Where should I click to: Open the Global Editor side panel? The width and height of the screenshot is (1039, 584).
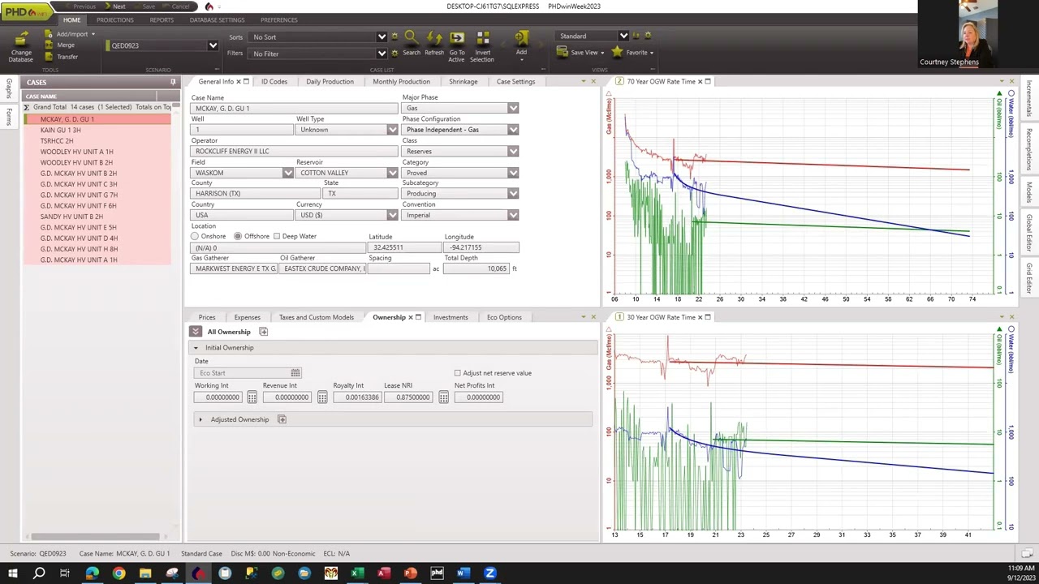coord(1028,233)
